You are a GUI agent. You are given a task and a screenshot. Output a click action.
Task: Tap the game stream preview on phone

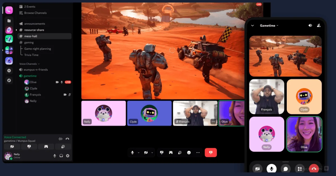click(285, 56)
